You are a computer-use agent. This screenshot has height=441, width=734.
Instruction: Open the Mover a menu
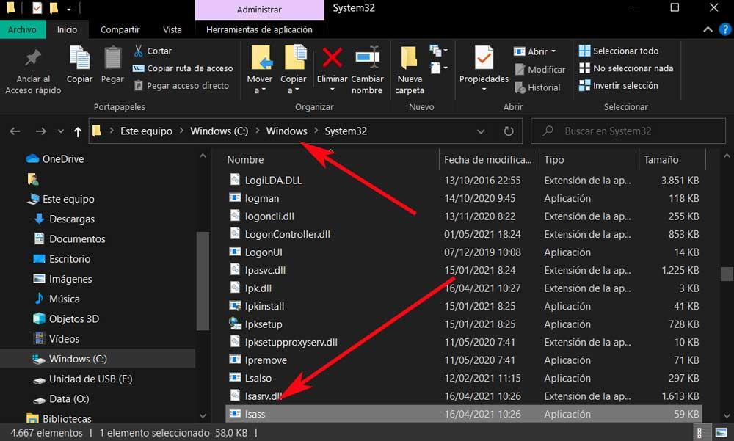point(260,70)
